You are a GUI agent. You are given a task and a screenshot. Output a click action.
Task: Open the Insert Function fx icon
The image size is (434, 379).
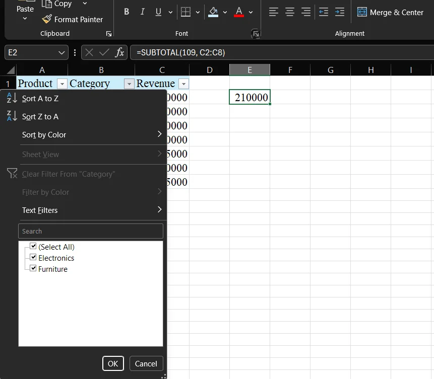119,52
